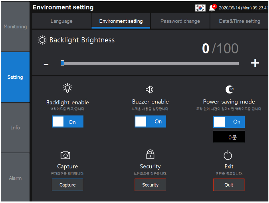Click the padlock Security icon
Viewport: 269px width, 203px height.
point(150,154)
